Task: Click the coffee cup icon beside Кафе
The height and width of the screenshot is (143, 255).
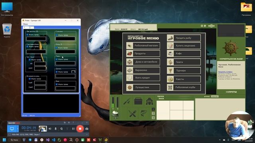Action: [170, 54]
